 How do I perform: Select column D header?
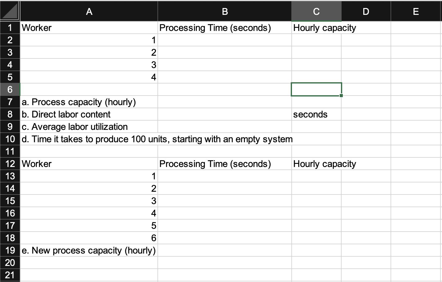click(x=366, y=11)
